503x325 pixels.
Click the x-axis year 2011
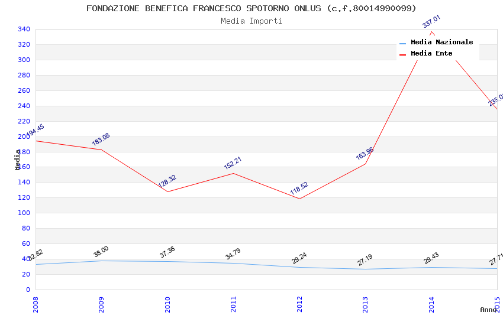tap(233, 304)
